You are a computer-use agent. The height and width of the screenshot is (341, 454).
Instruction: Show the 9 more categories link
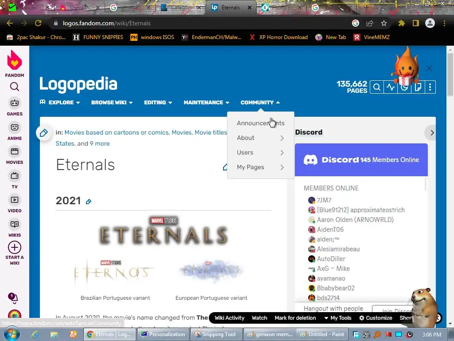(100, 143)
